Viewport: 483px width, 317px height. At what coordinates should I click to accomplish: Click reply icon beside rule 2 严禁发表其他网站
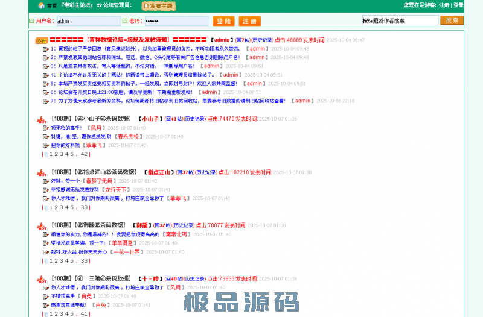(46, 58)
